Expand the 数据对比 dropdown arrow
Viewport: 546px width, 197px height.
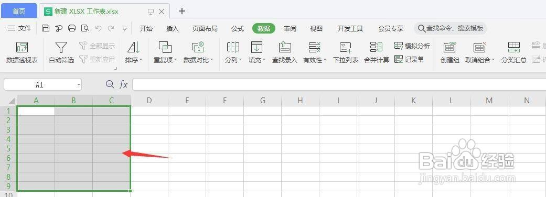point(211,60)
